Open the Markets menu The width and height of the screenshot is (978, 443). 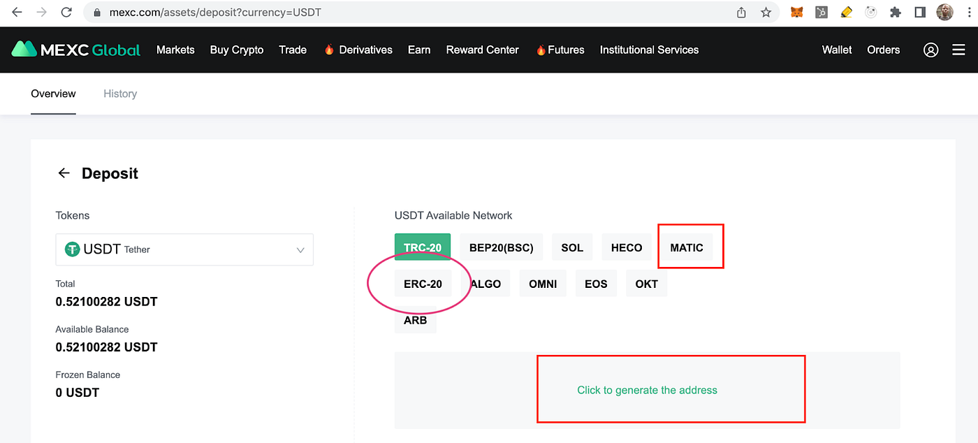[175, 50]
